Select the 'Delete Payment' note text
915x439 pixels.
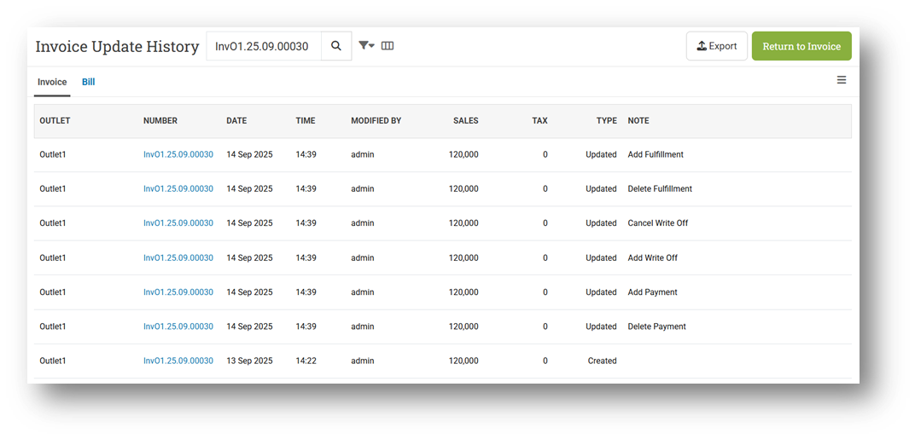(x=656, y=326)
